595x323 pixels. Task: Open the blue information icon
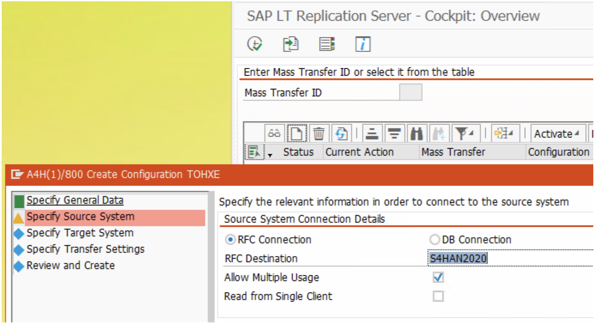363,44
